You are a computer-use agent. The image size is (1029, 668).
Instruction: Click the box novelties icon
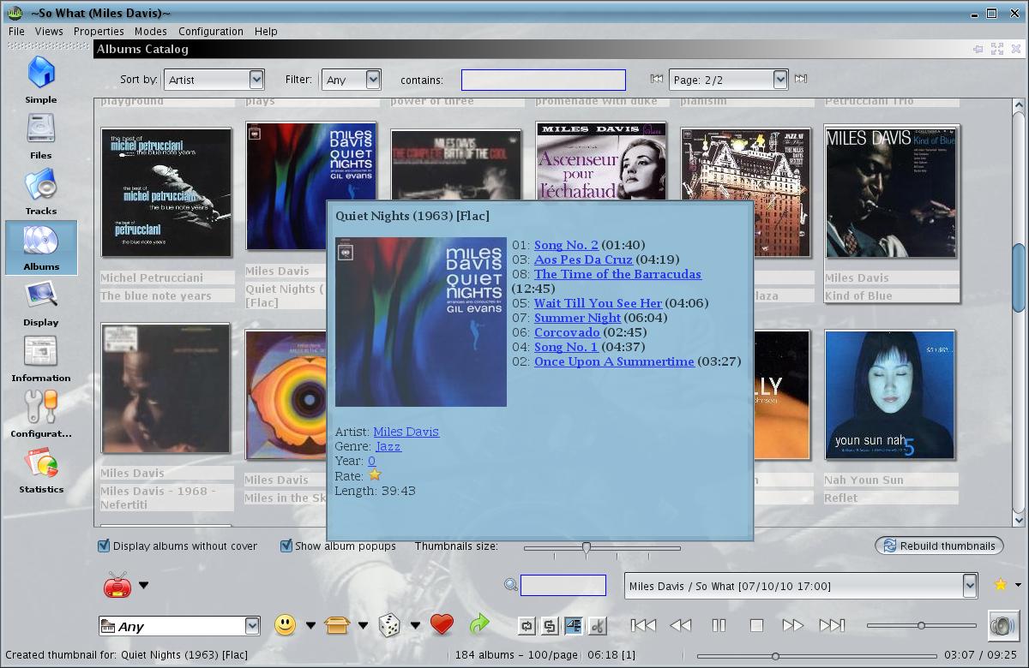[x=338, y=625]
